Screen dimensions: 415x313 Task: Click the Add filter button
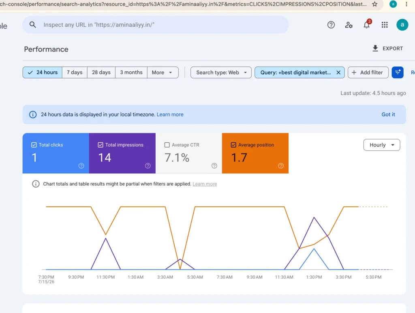[368, 73]
